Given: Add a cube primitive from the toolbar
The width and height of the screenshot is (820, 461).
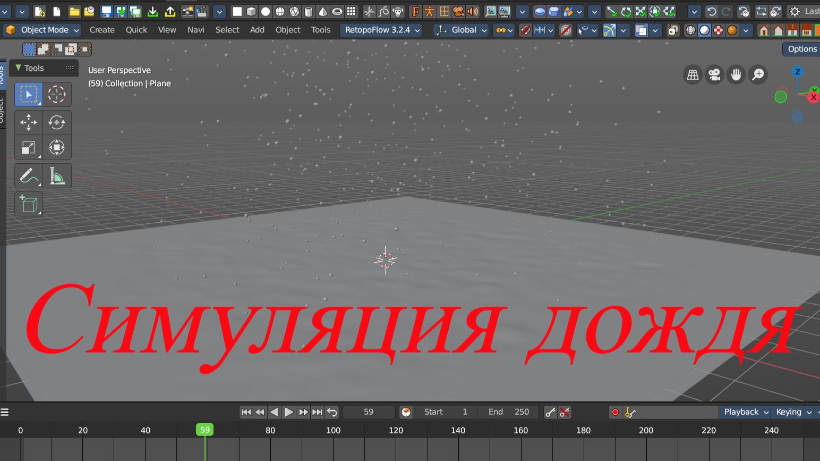Looking at the screenshot, I should point(251,12).
